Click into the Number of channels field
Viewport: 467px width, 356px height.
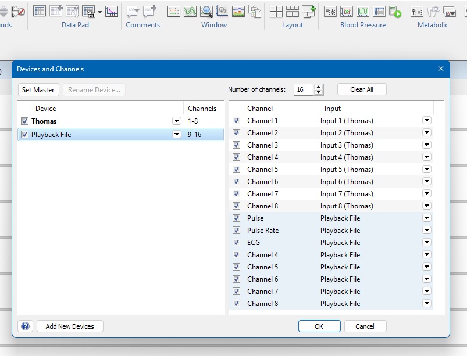click(302, 89)
